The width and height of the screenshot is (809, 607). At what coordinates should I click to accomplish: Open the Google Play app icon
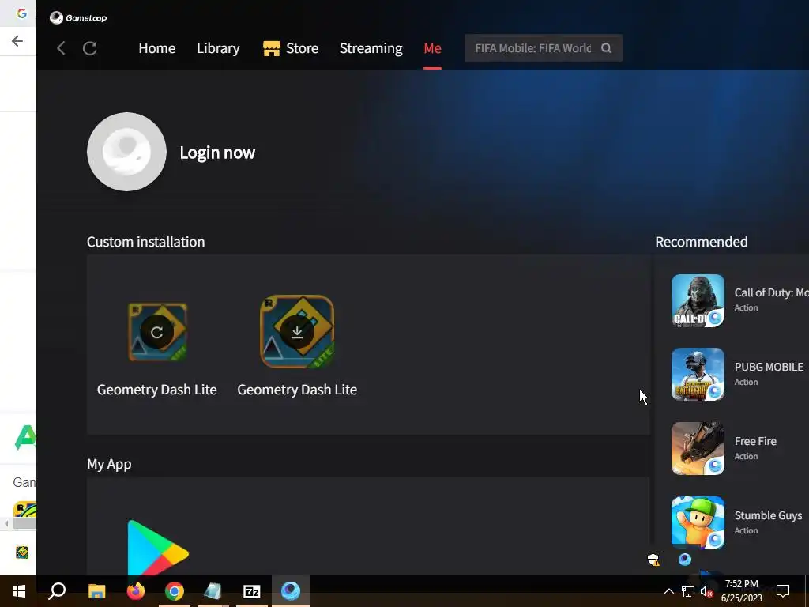[x=158, y=549]
